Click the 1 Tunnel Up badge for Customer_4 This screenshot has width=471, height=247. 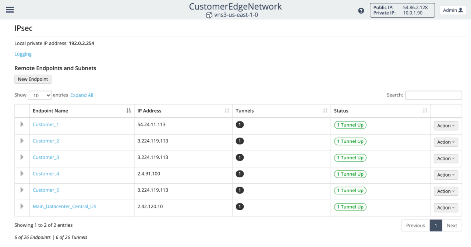point(350,174)
